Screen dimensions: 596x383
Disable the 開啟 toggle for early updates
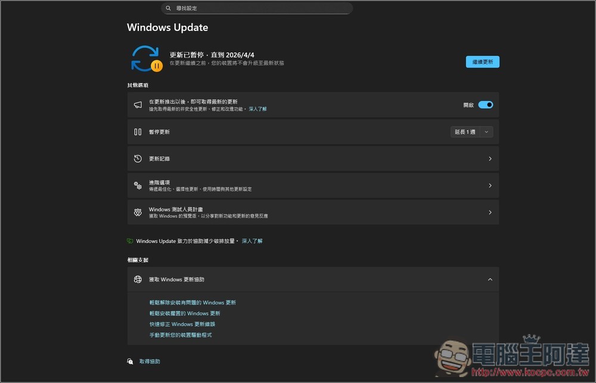coord(485,104)
